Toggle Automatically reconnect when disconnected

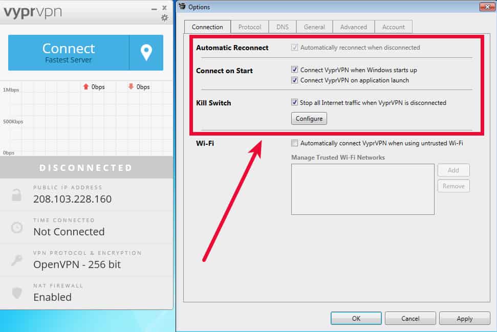tap(294, 48)
